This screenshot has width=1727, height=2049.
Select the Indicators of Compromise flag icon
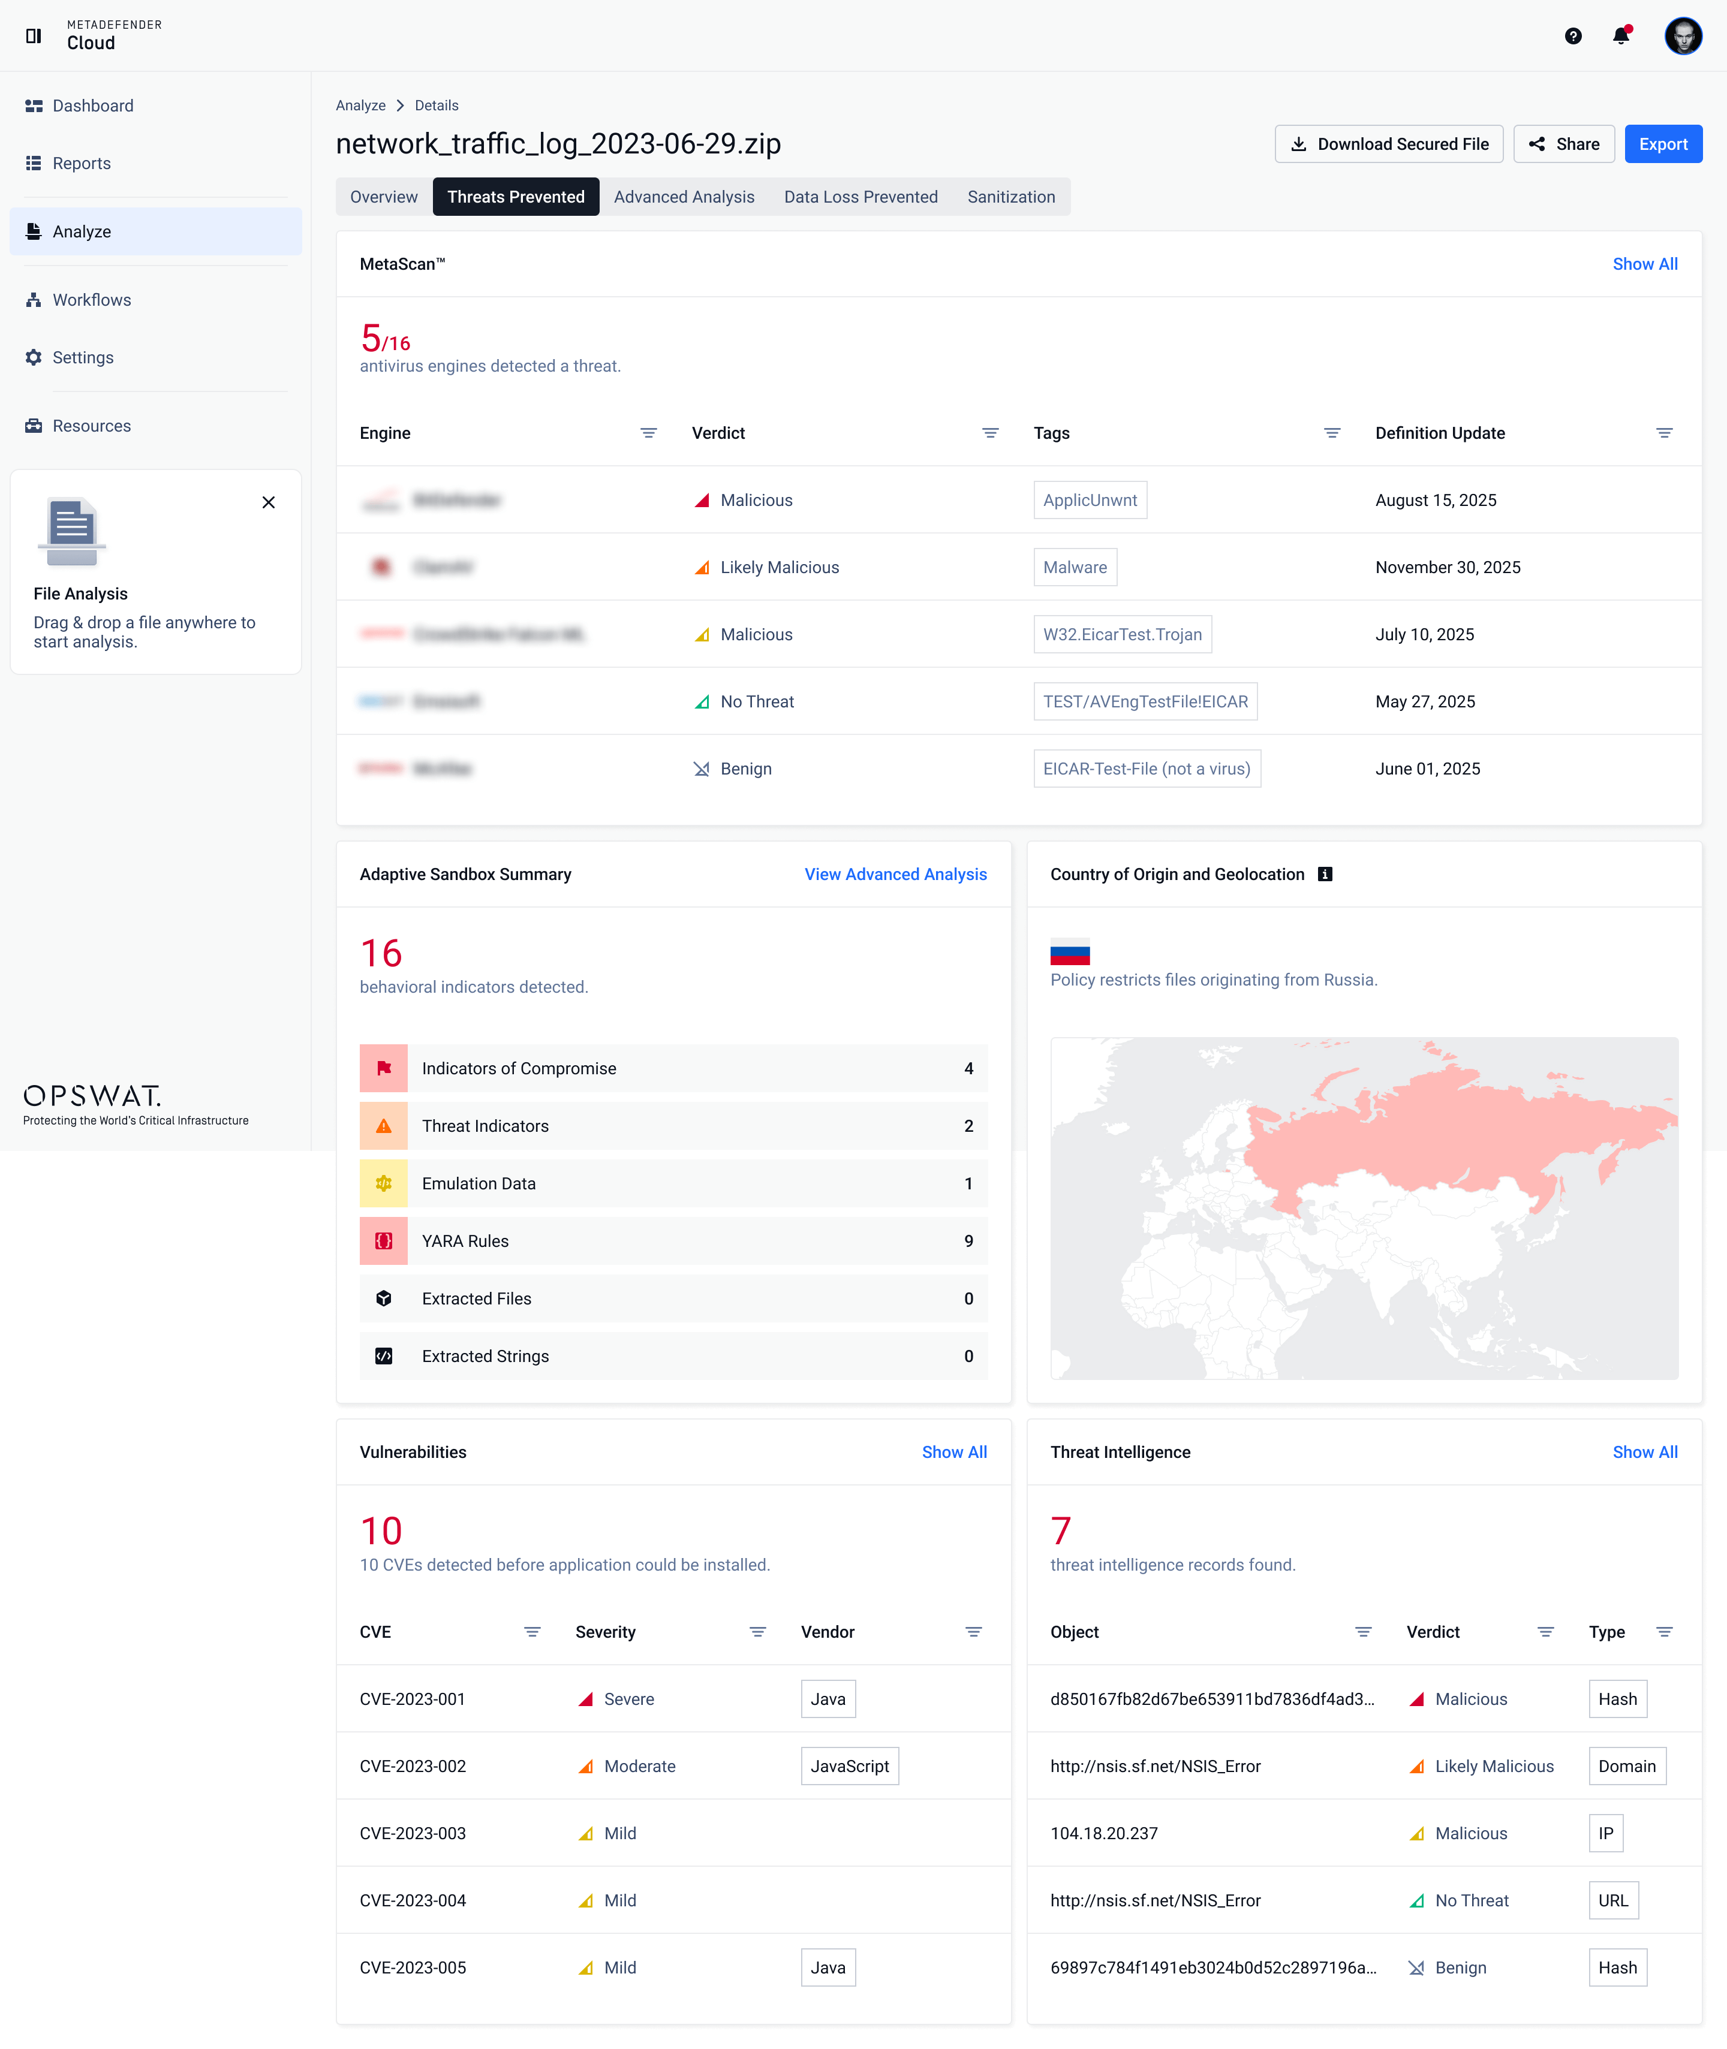[384, 1068]
